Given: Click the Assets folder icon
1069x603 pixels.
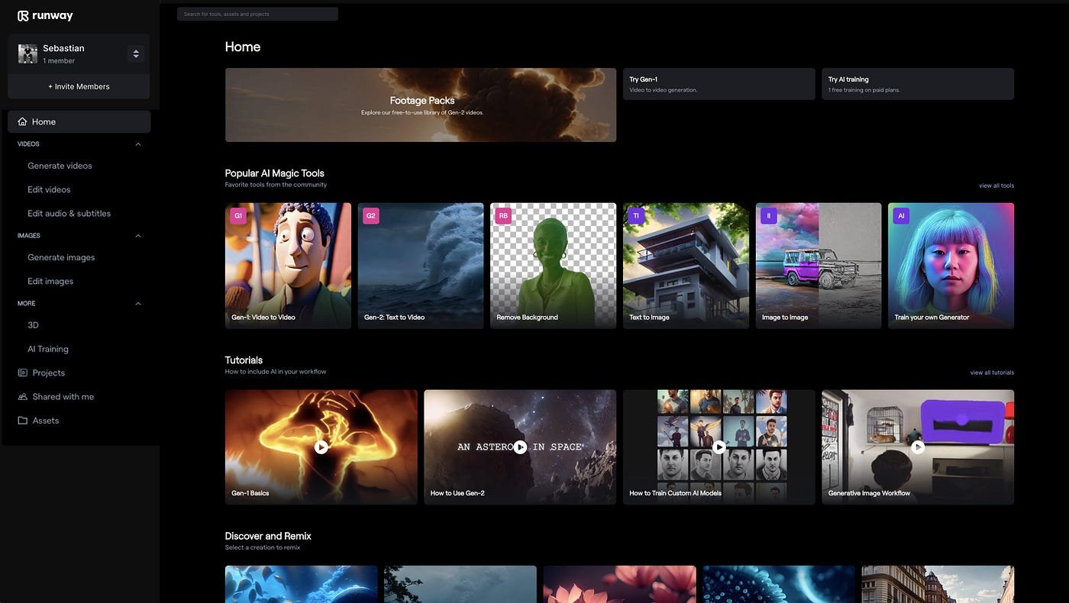Looking at the screenshot, I should coord(22,421).
